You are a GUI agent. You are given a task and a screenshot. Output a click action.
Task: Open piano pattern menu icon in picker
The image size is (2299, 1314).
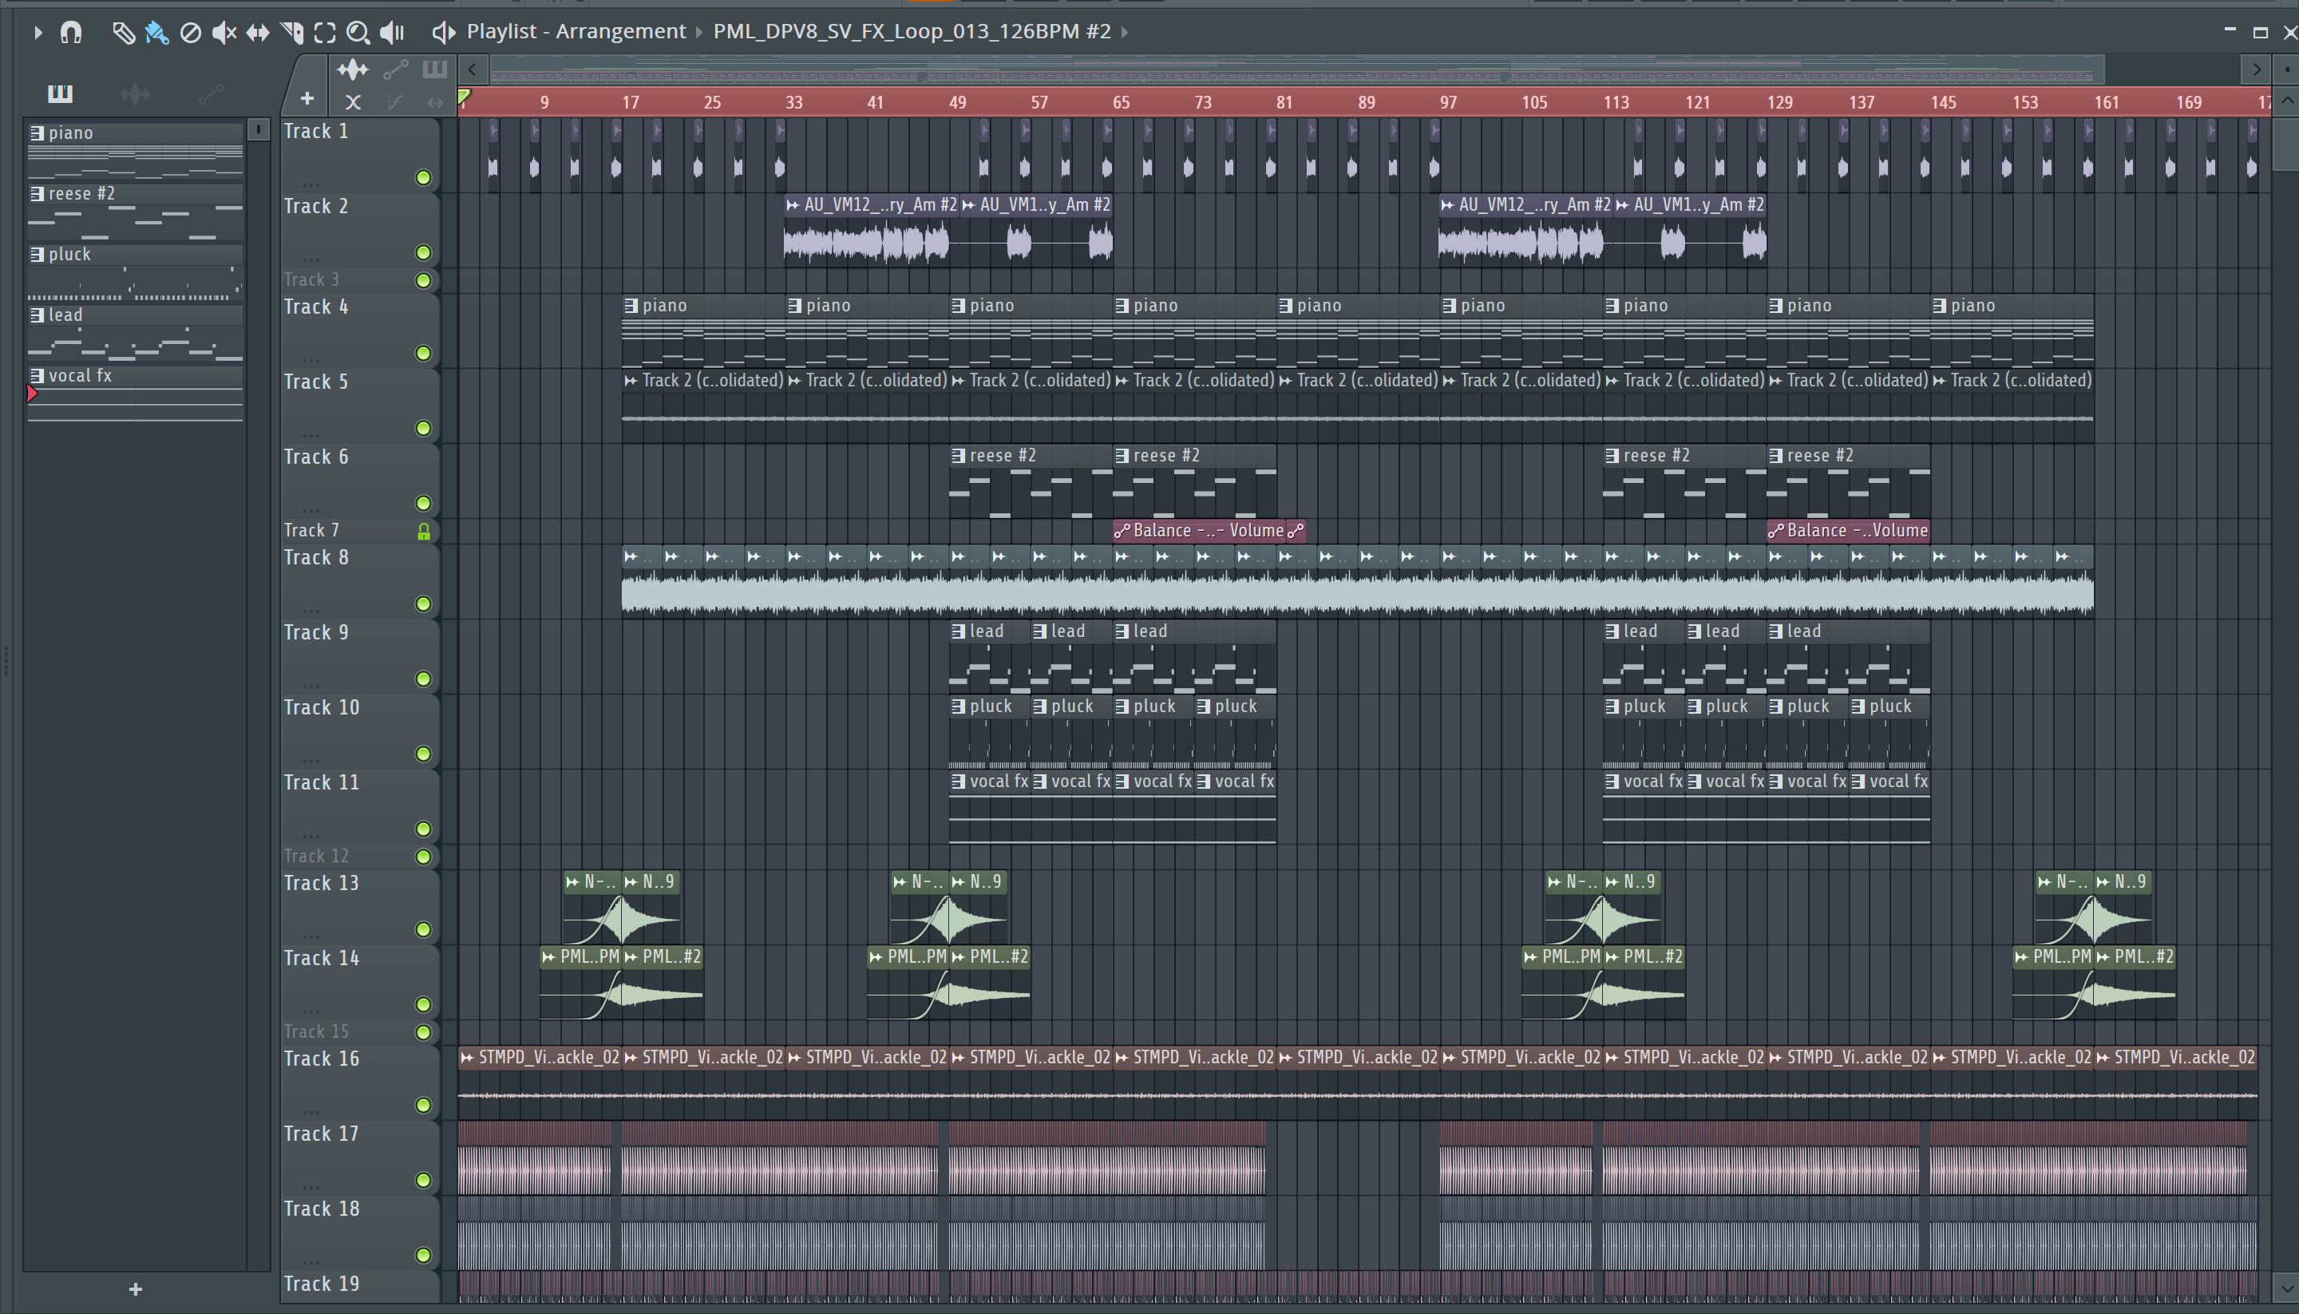(37, 133)
